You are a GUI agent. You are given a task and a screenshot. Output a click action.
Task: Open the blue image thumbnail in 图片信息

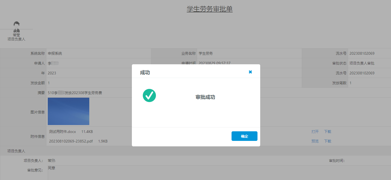[x=69, y=111]
